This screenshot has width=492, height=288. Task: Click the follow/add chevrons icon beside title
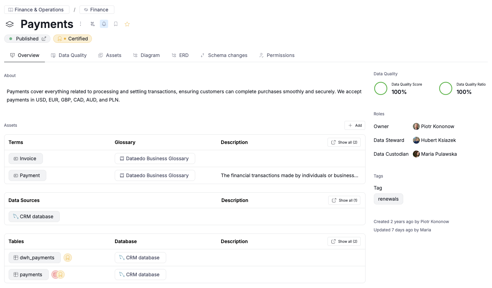tap(92, 24)
